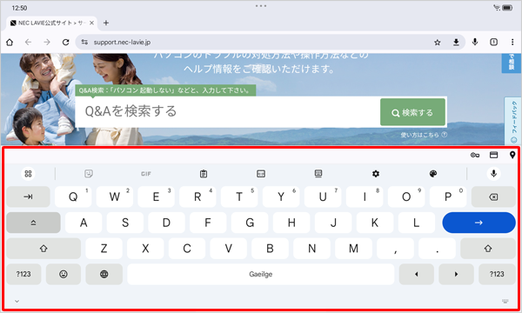The height and width of the screenshot is (313, 522).
Task: Tap the Chrome home icon
Action: [10, 43]
